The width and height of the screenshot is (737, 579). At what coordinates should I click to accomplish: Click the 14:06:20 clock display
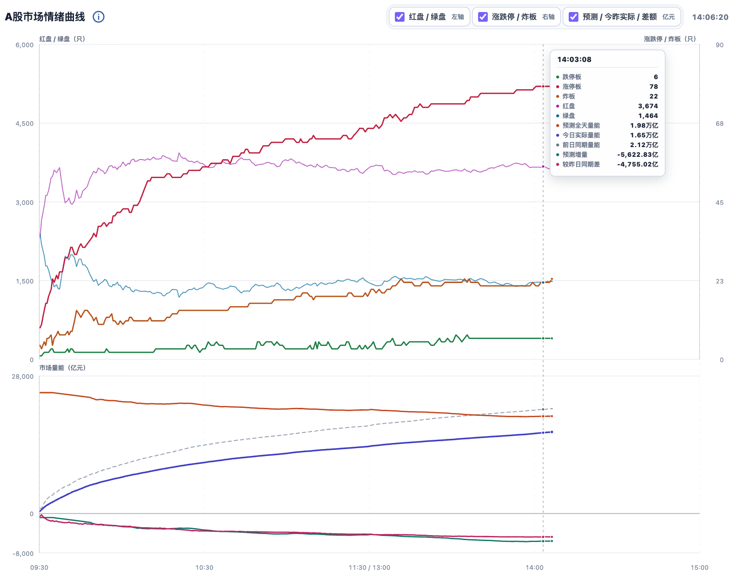click(710, 17)
